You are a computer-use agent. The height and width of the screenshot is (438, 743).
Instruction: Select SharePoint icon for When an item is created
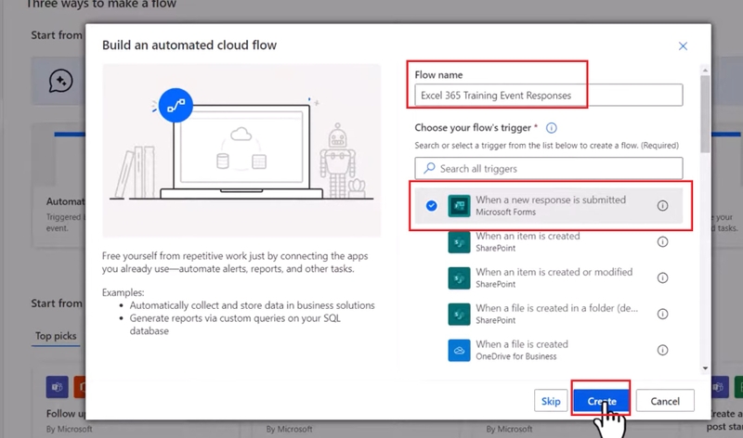(459, 242)
